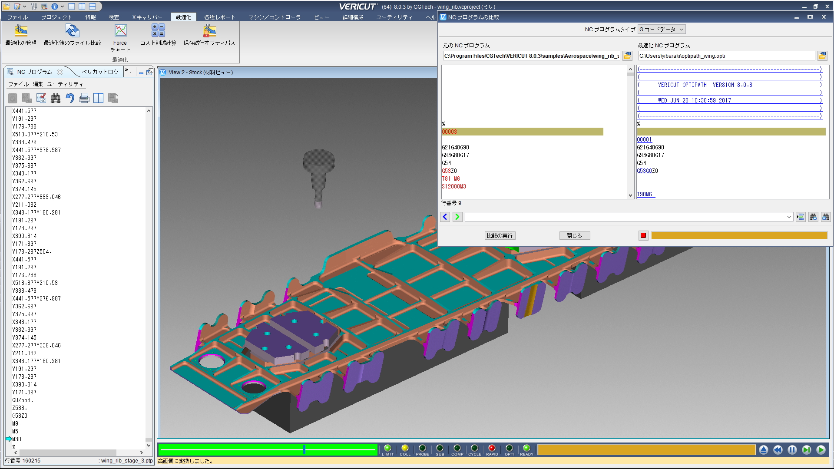Click the binoculars find icon in NC program panel
834x469 pixels.
pos(56,98)
